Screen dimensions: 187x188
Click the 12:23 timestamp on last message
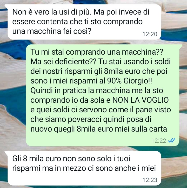(150, 180)
